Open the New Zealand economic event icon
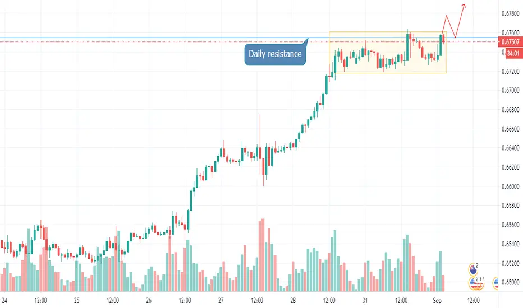The width and height of the screenshot is (523, 308). (x=473, y=269)
